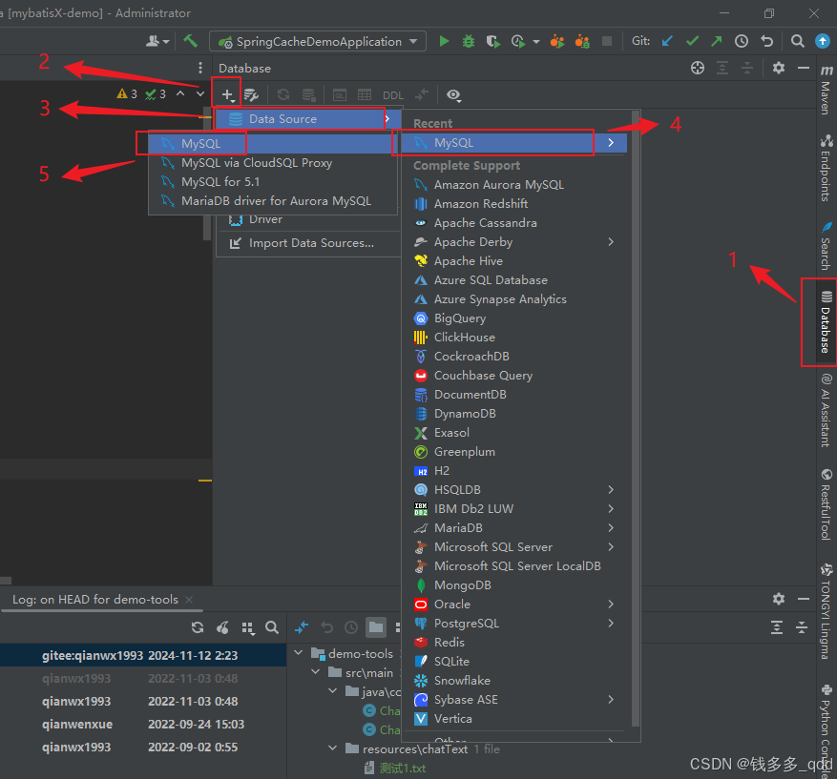
Task: Select MySQL for 5.1 driver
Action: 273,182
